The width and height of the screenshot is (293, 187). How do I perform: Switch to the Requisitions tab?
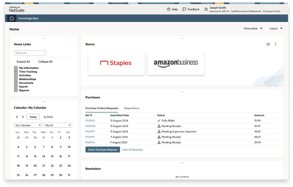click(x=131, y=108)
